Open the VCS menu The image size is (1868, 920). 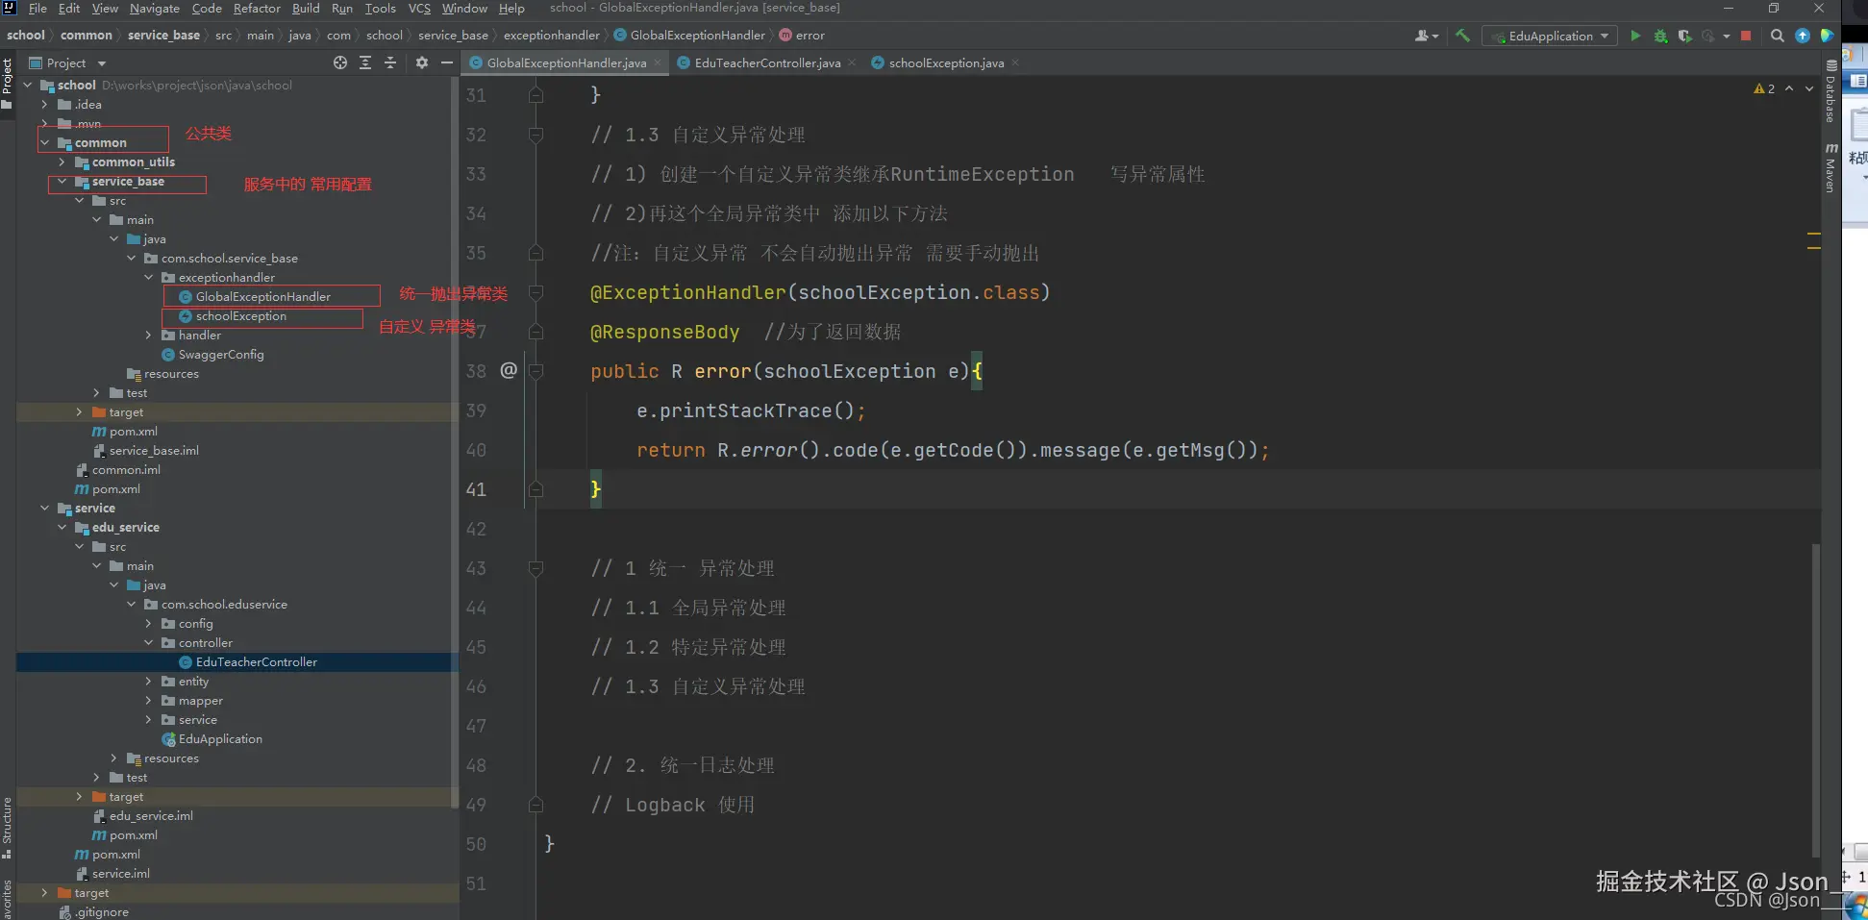(x=419, y=9)
